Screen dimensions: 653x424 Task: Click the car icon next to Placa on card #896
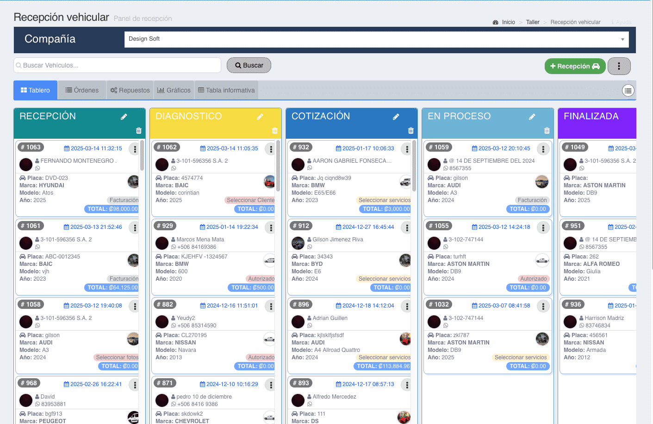coord(294,334)
